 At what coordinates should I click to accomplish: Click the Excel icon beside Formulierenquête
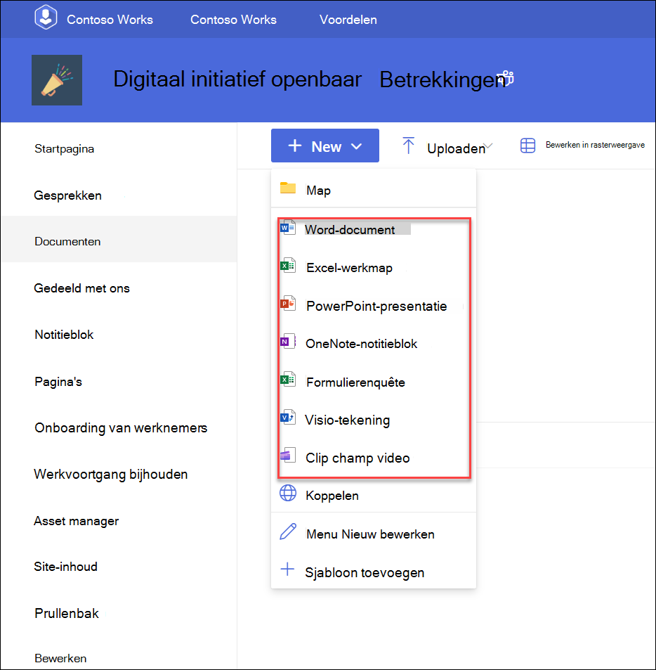pos(288,380)
